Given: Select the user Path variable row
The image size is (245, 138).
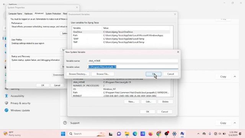Looking at the screenshot, I should (121, 35).
